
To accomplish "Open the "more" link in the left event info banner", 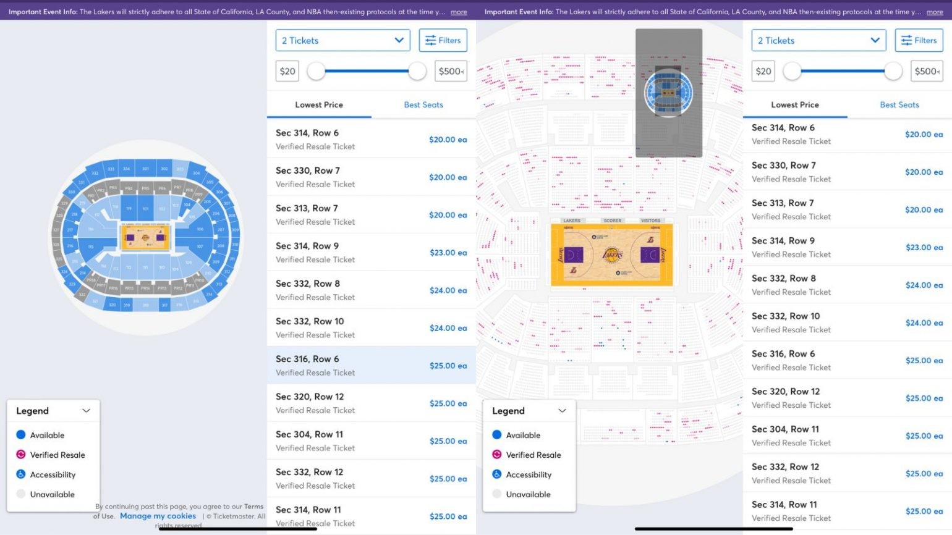I will coord(459,12).
